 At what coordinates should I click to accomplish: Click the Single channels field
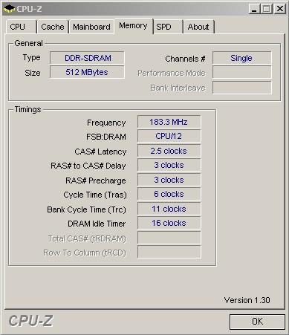click(x=242, y=58)
